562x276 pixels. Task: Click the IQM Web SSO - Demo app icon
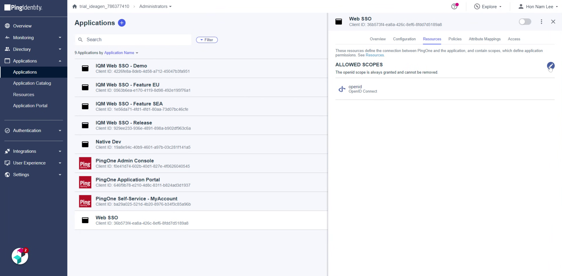[x=85, y=68]
